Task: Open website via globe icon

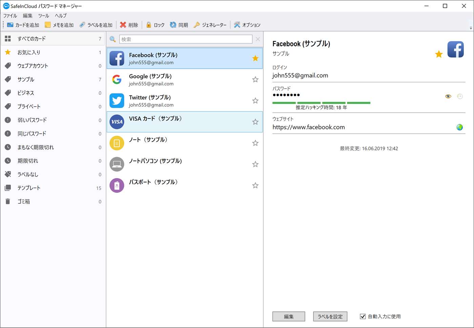Action: pos(459,127)
